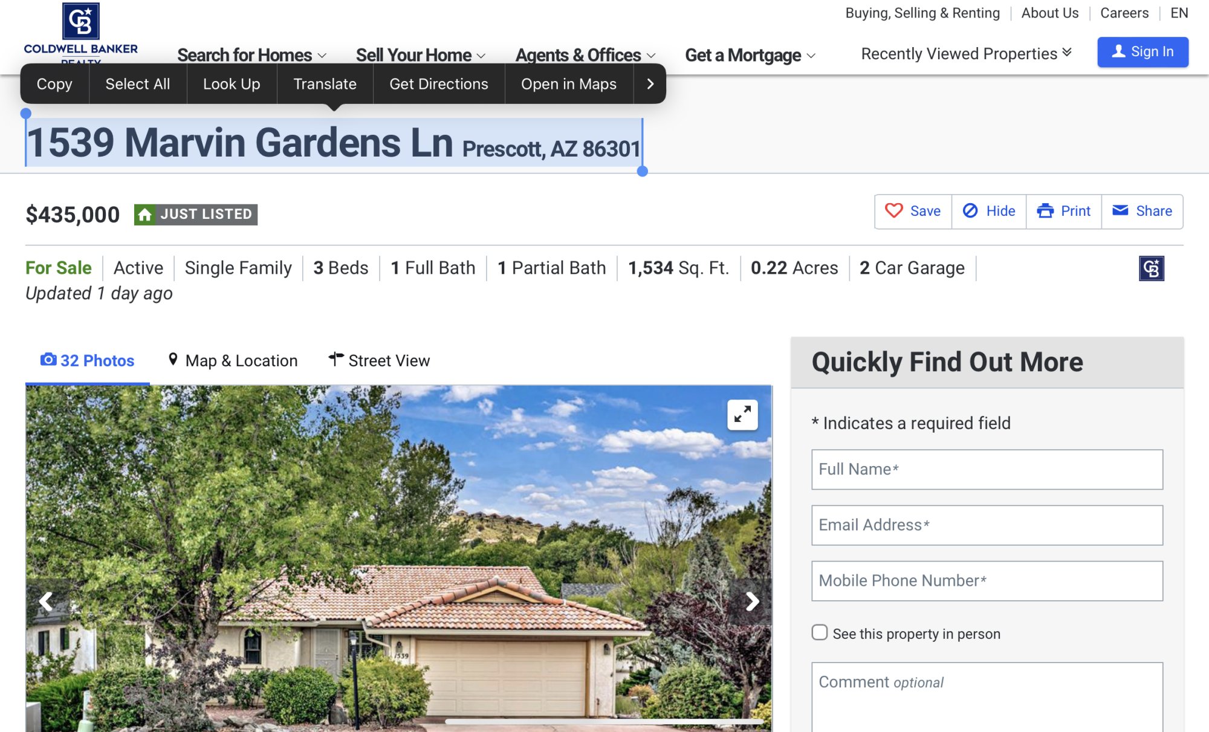Click the small Coldwell Banker badge icon
This screenshot has height=732, width=1209.
pos(1152,268)
